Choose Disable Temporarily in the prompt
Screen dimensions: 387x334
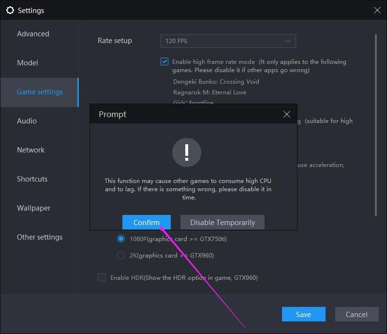coord(222,222)
